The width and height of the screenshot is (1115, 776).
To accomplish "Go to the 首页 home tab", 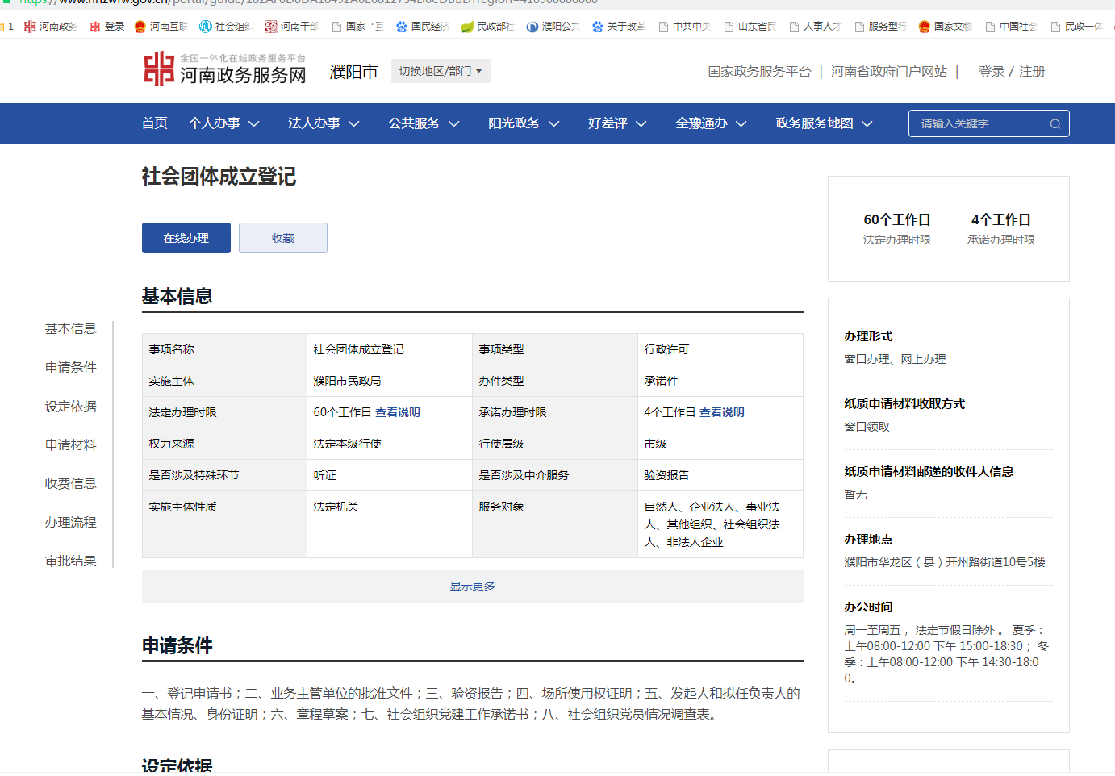I will (x=154, y=123).
